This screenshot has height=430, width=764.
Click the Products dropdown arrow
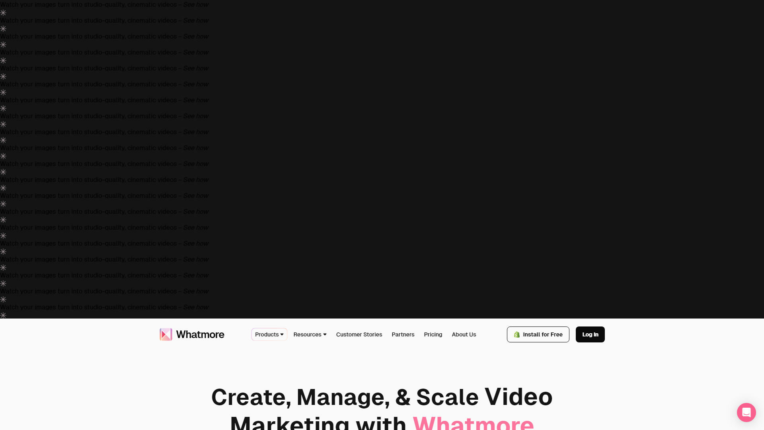pyautogui.click(x=282, y=334)
